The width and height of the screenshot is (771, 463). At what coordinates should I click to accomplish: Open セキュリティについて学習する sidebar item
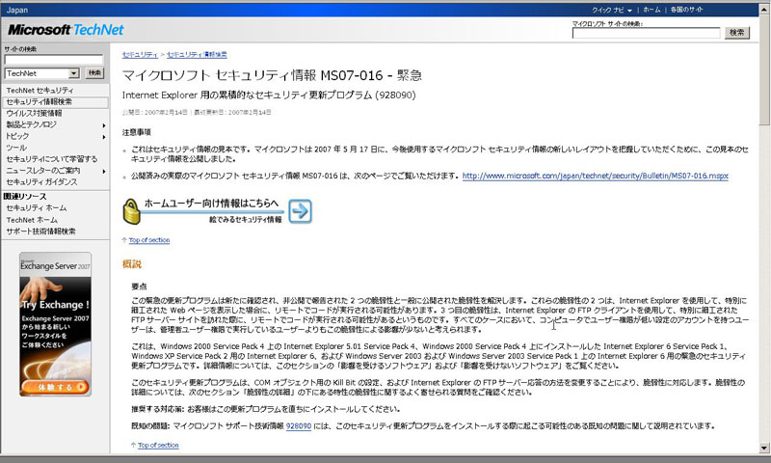pyautogui.click(x=52, y=159)
